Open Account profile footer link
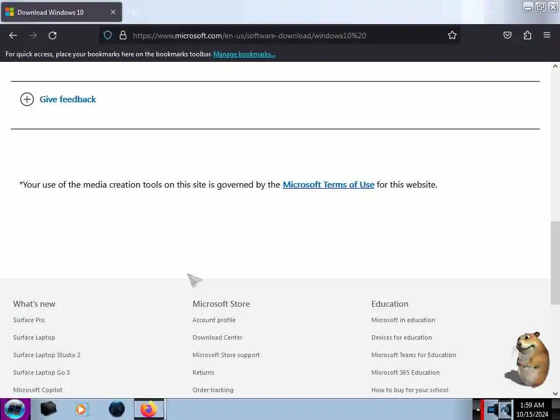 [214, 320]
